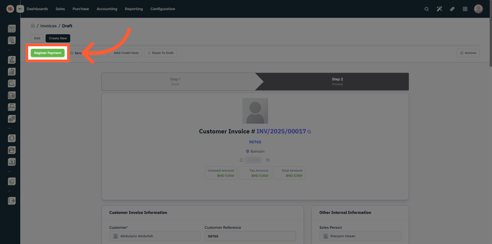Click the logout icon at sidebar bottom
492x244 pixels.
11,201
